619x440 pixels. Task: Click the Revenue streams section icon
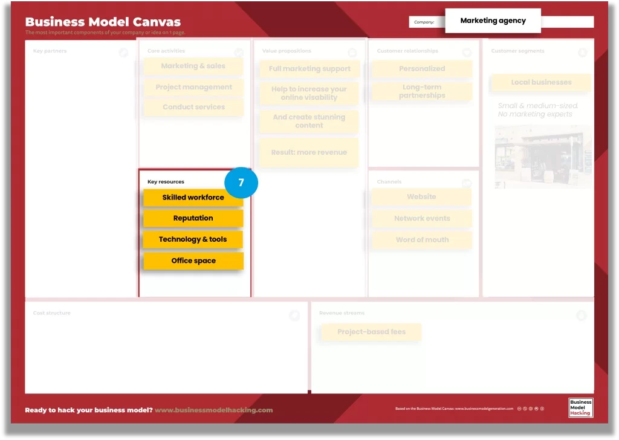[581, 315]
